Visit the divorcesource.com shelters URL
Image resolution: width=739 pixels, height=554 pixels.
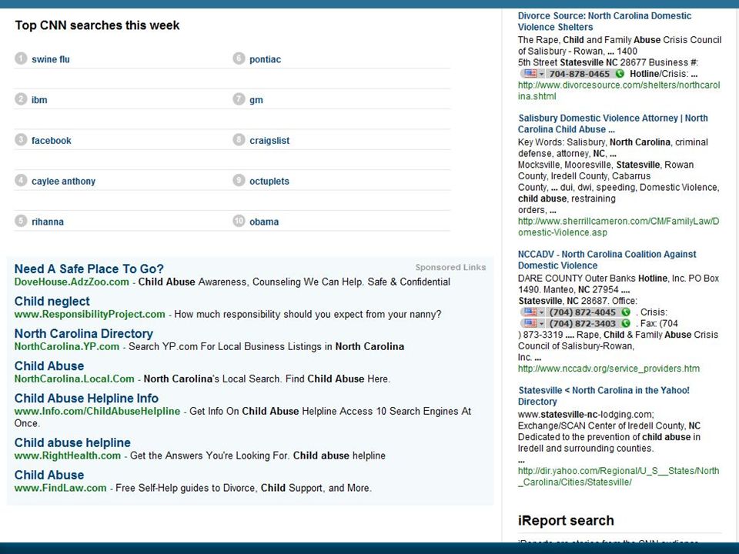pos(619,91)
